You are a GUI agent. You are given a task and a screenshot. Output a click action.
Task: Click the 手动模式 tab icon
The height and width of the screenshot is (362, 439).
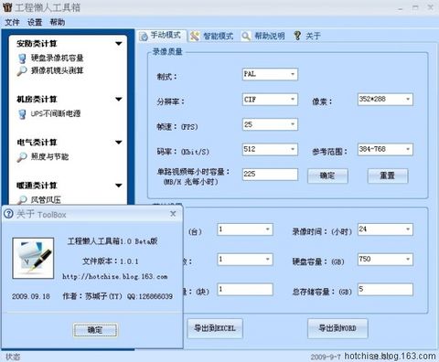click(x=144, y=37)
